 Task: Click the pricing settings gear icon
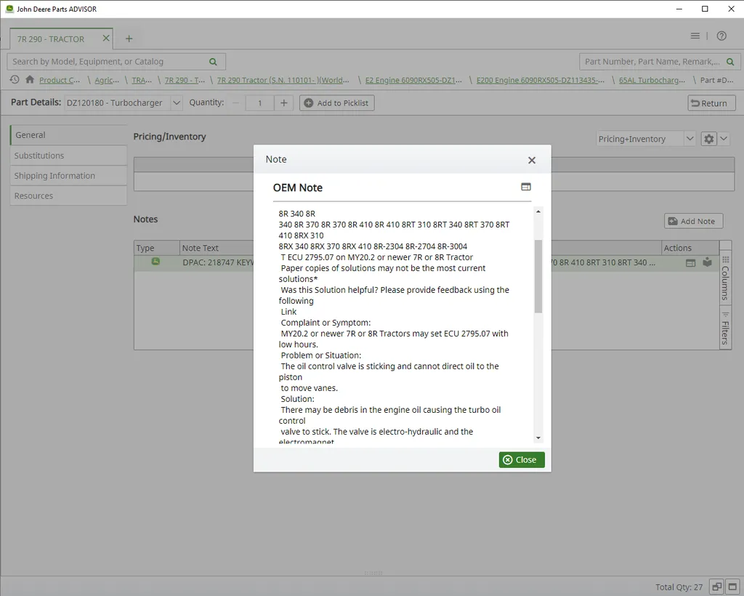pos(708,139)
